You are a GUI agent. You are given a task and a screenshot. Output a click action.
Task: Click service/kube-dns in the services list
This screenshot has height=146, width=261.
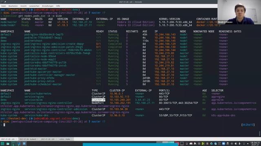pyautogui.click(x=36, y=115)
